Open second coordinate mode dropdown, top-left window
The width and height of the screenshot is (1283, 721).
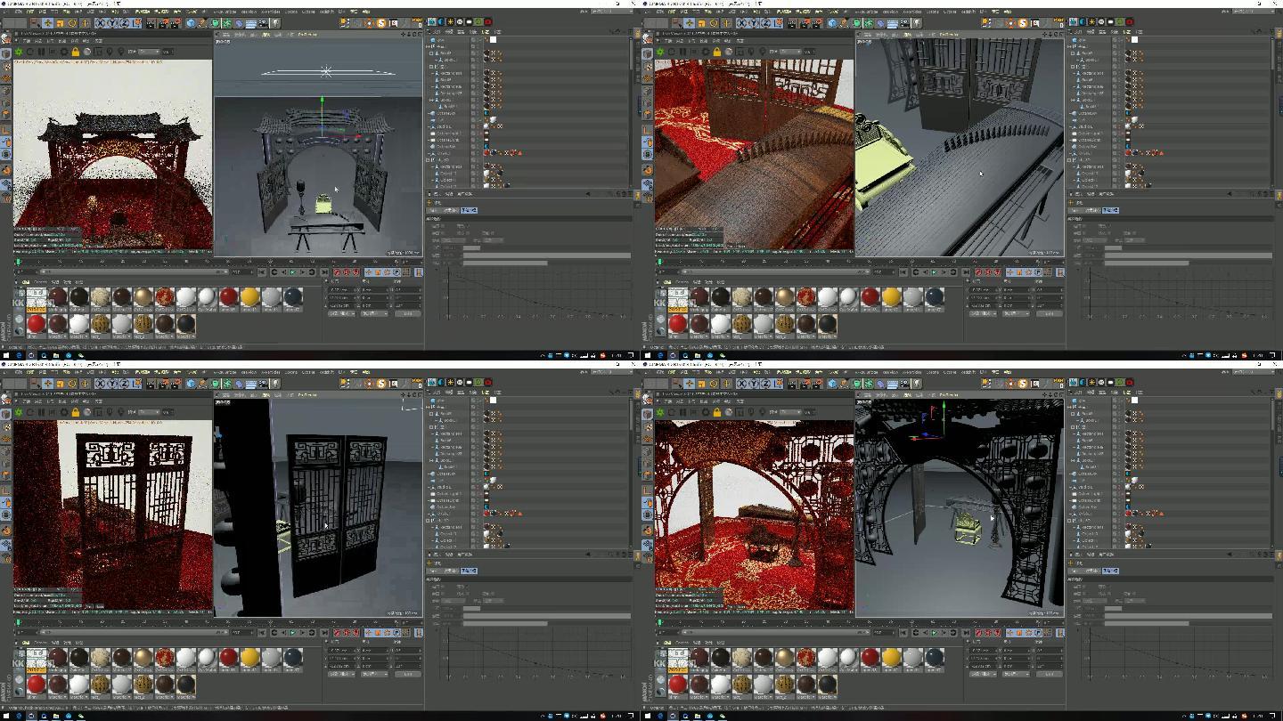[374, 313]
